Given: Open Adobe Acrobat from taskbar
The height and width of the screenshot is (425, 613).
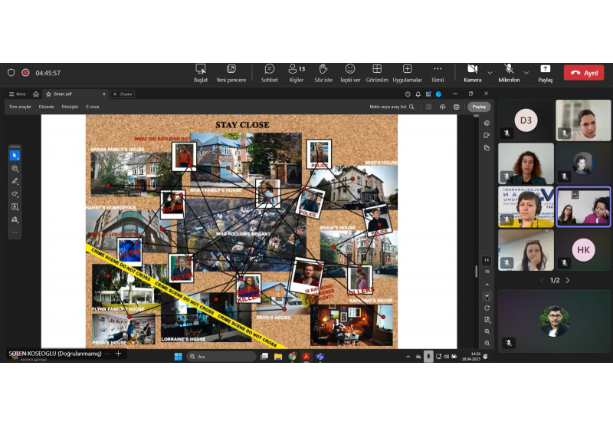Looking at the screenshot, I should tap(306, 356).
